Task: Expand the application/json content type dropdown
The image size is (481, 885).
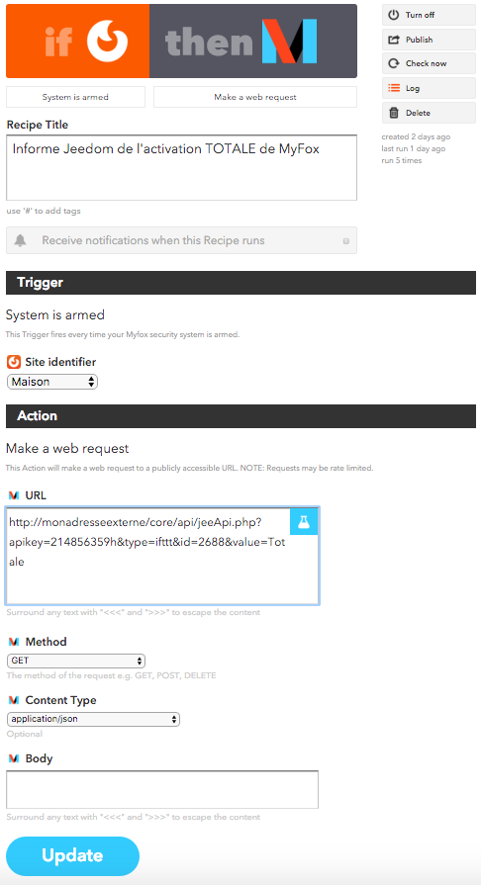Action: pyautogui.click(x=93, y=720)
